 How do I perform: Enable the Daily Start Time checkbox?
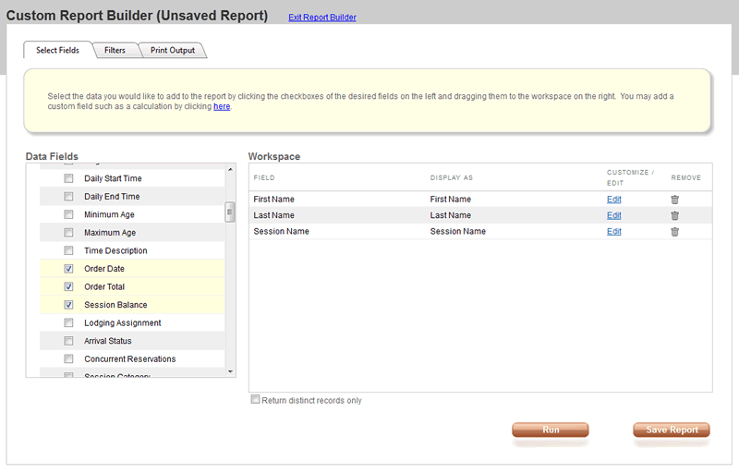(x=68, y=178)
